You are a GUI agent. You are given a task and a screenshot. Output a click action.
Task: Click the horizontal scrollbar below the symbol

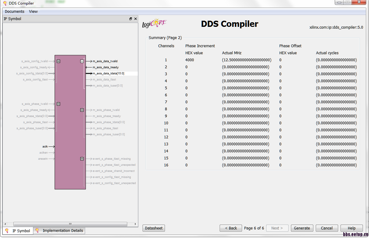click(x=70, y=224)
